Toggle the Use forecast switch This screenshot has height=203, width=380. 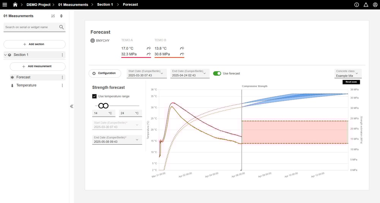point(217,73)
